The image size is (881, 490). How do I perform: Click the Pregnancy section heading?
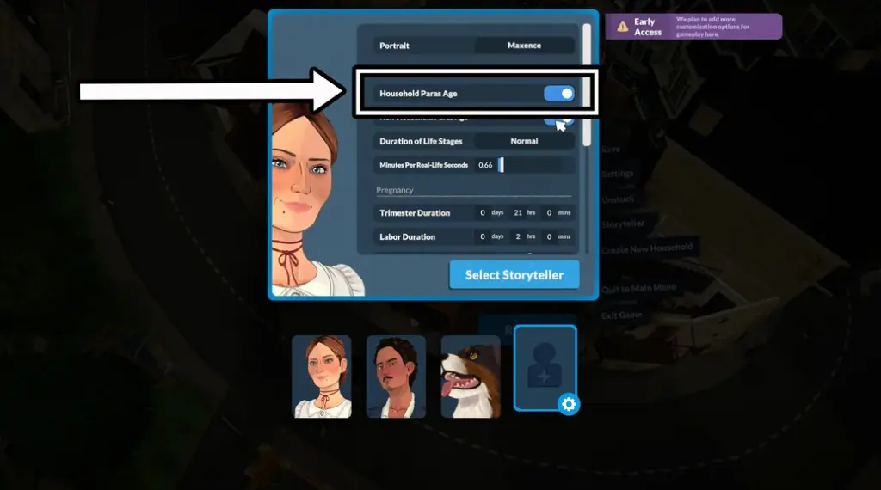pyautogui.click(x=394, y=190)
